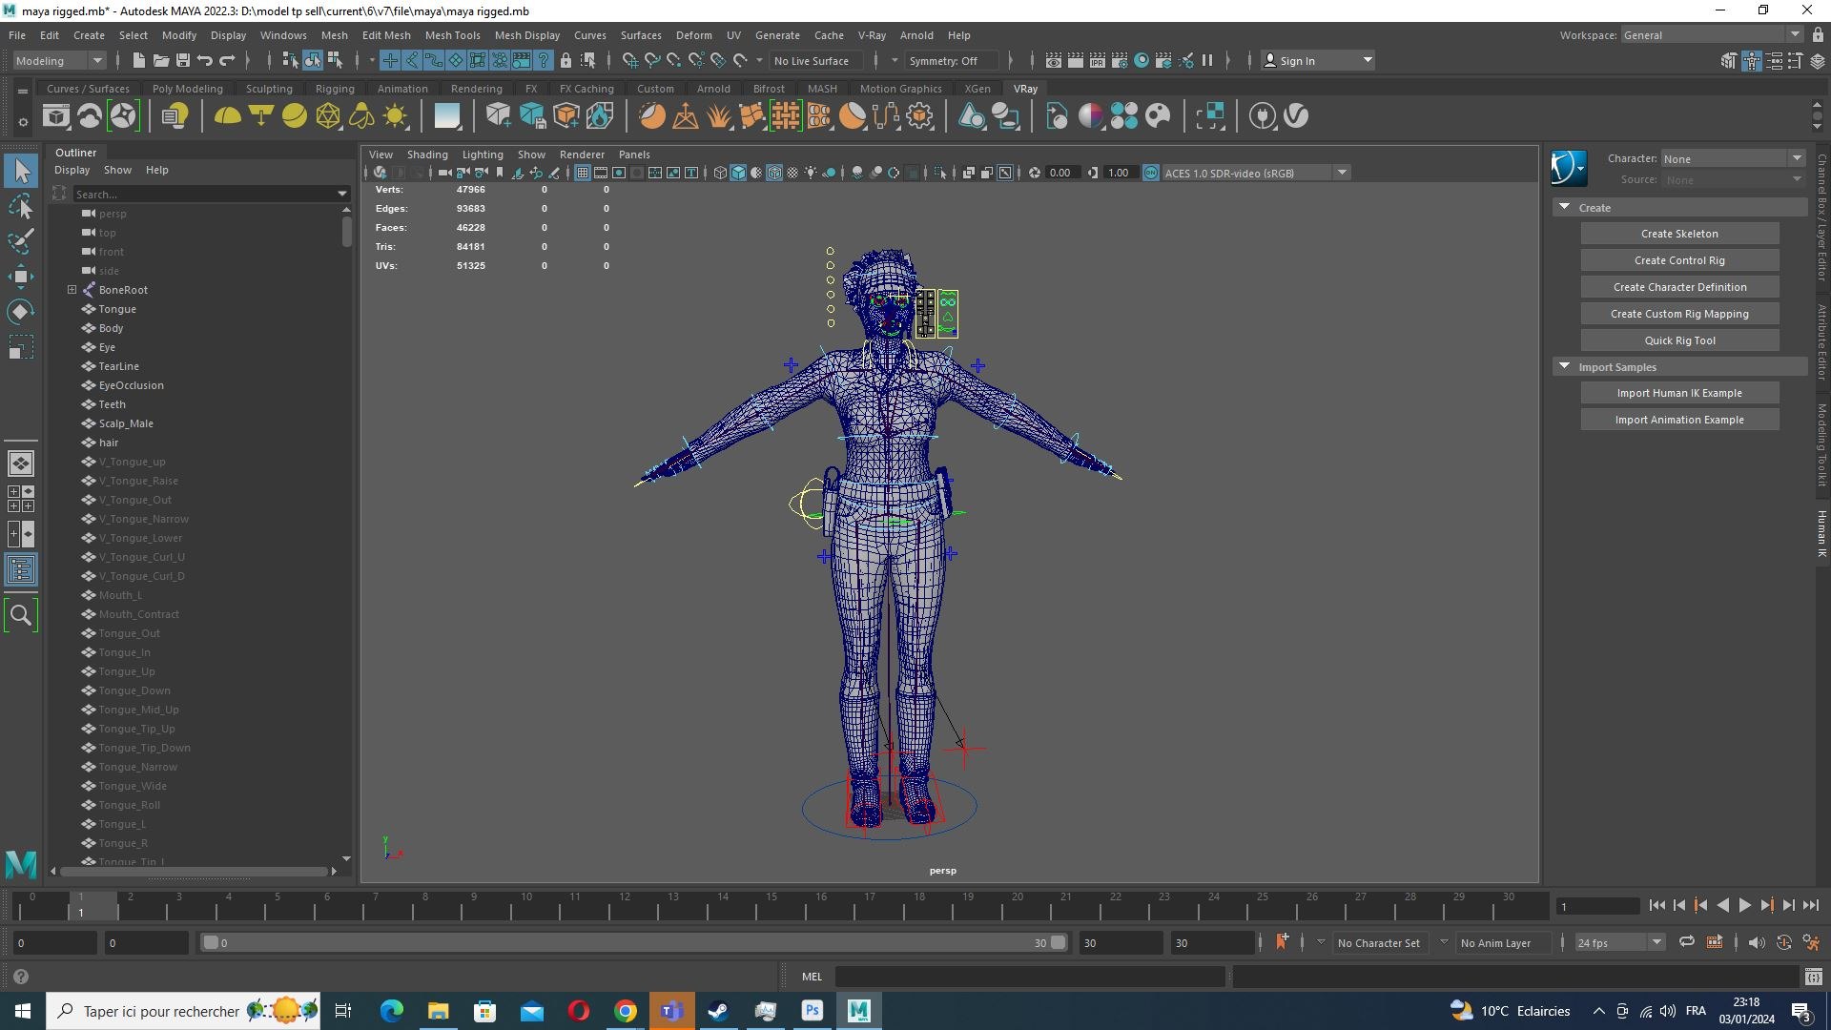The width and height of the screenshot is (1831, 1030).
Task: Open the V-Ray frame buffer shelf icon
Action: click(55, 116)
